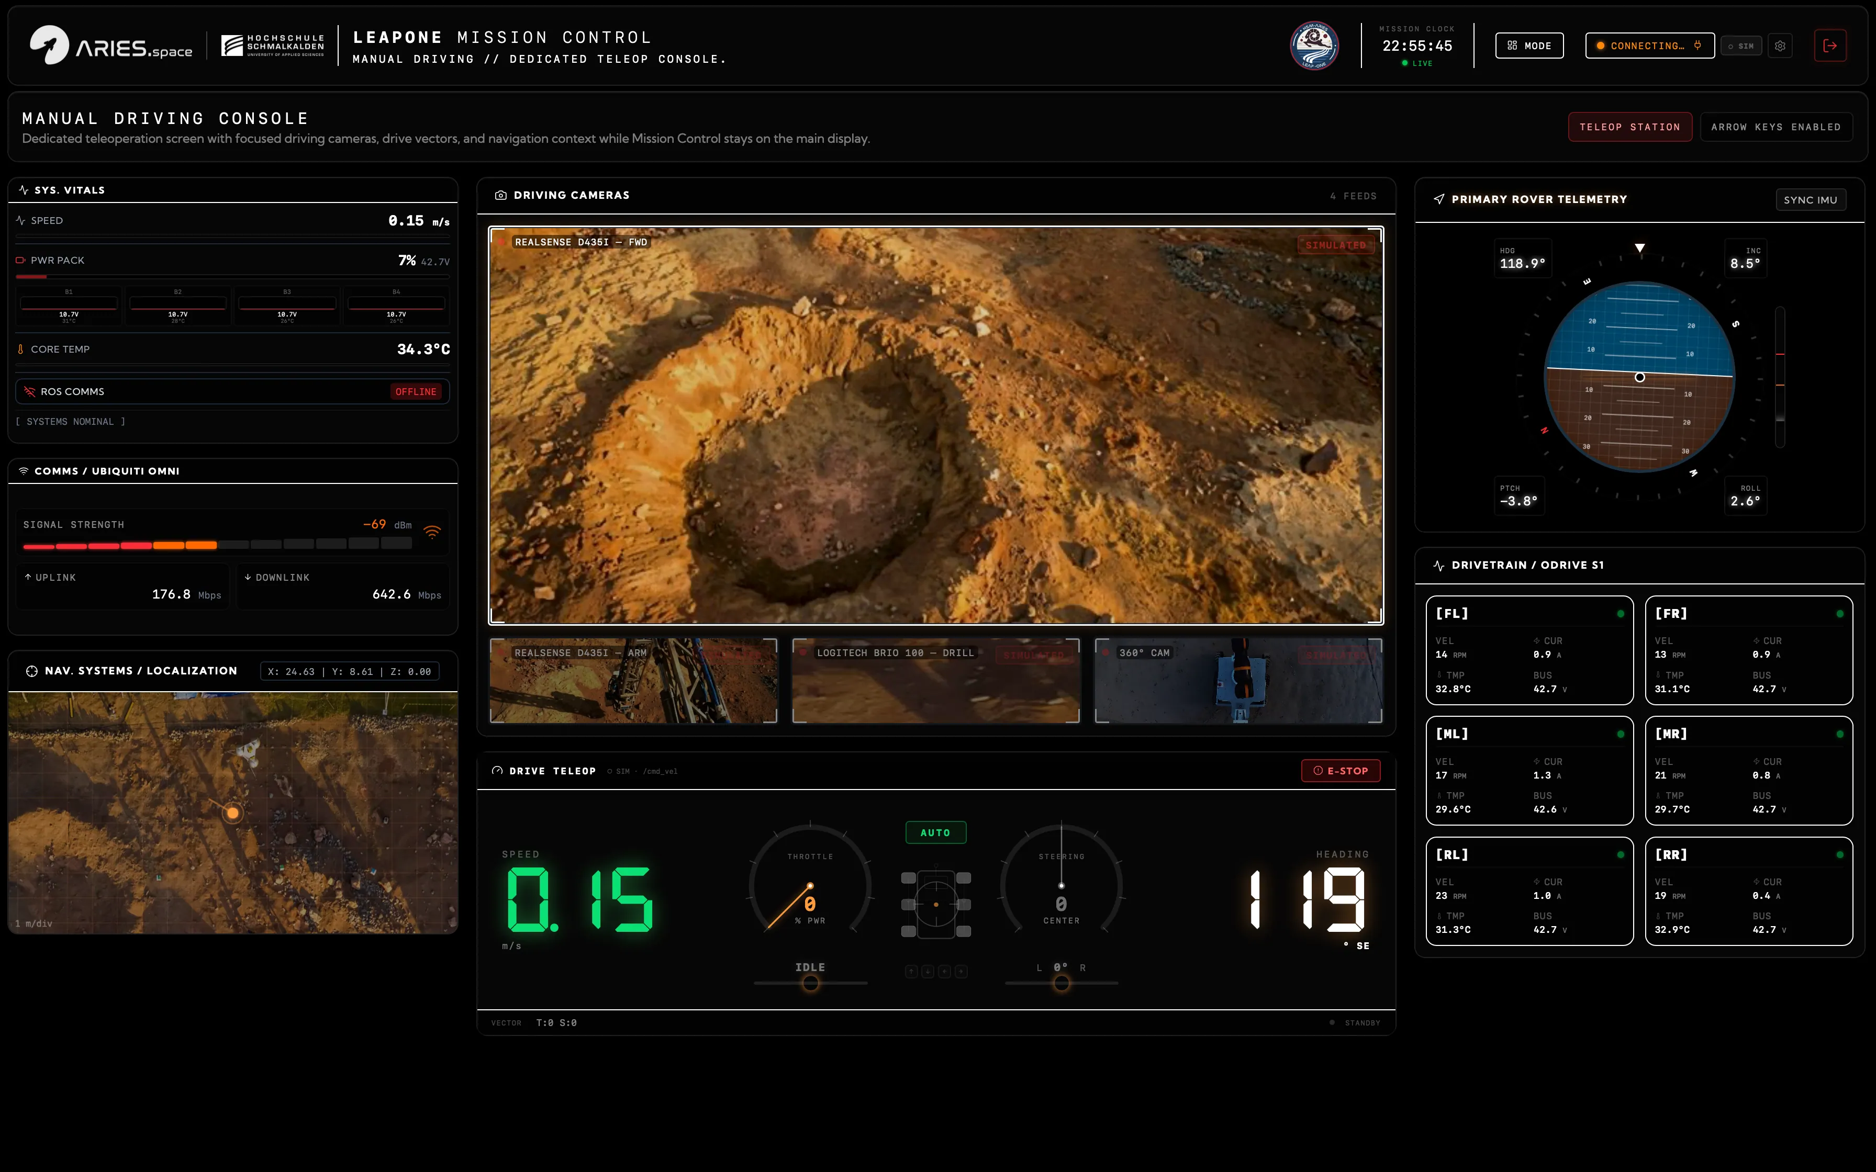
Task: Toggle Arrow Keys Enabled control
Action: pos(1776,127)
